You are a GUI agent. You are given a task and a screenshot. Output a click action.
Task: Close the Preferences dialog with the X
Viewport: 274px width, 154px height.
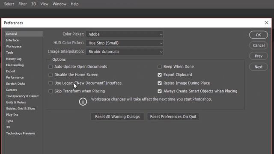pyautogui.click(x=266, y=23)
